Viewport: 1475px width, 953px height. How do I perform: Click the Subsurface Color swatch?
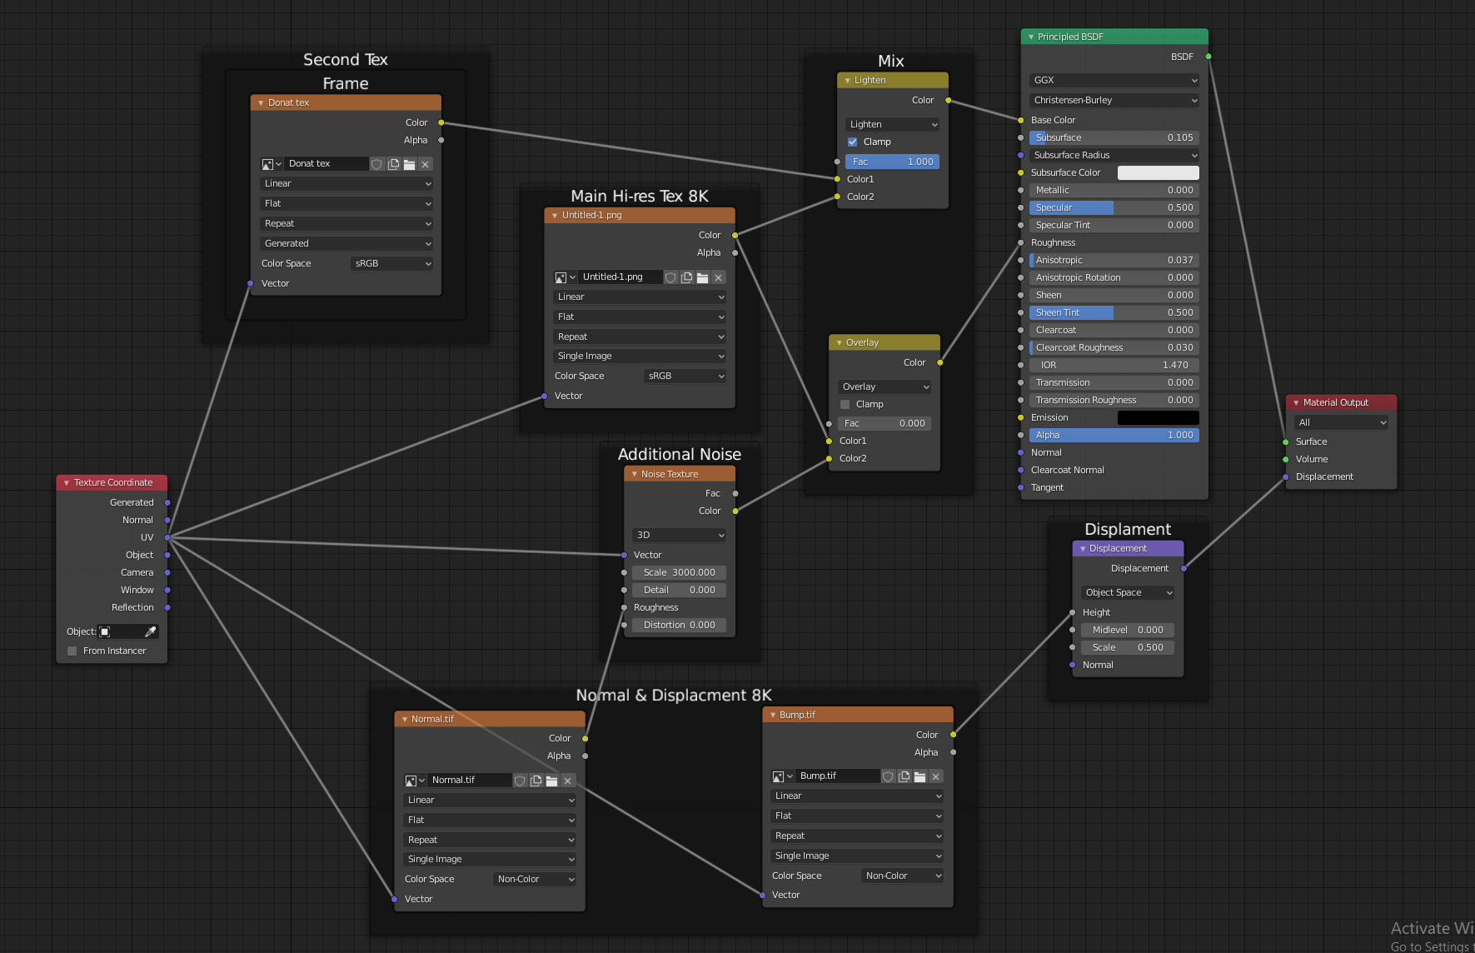coord(1158,172)
